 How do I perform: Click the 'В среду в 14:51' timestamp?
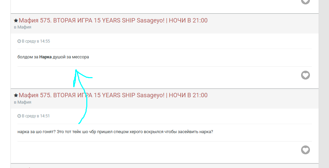click(x=36, y=116)
